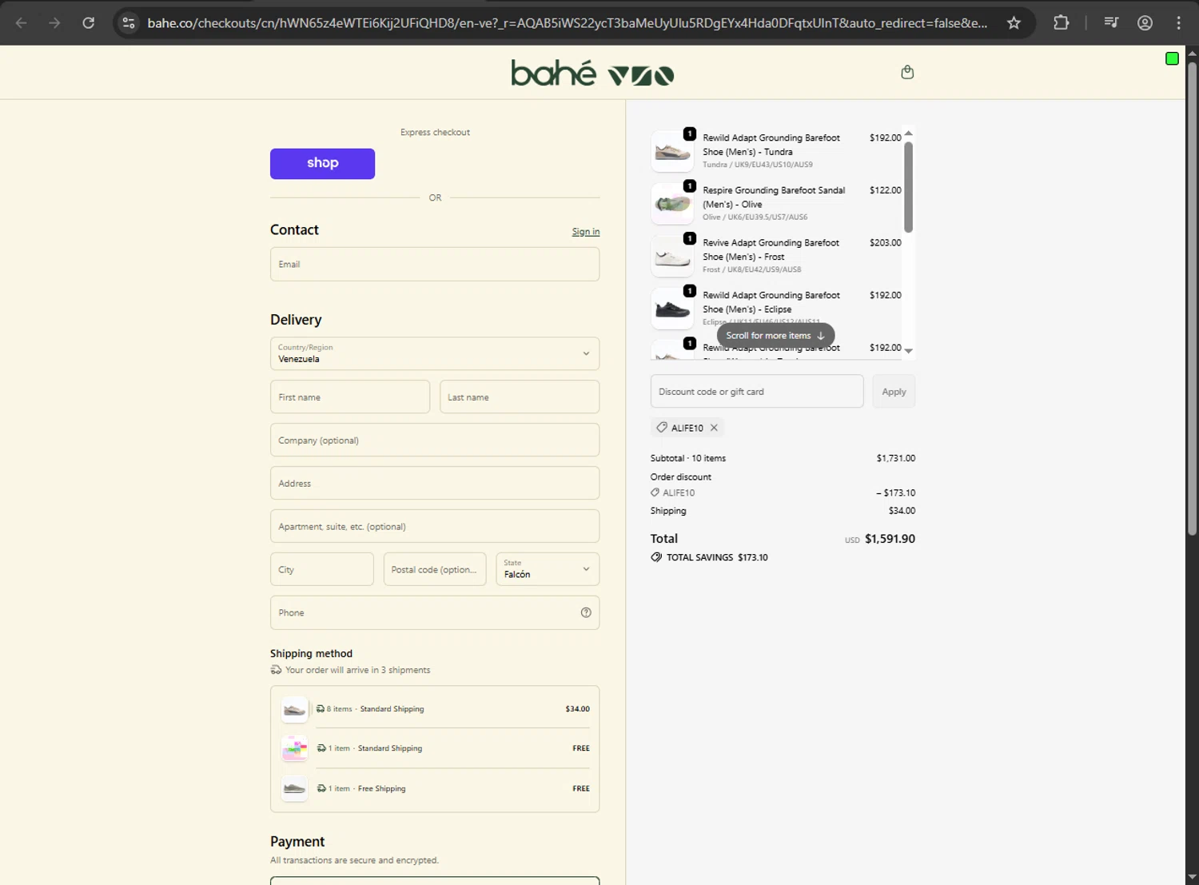The image size is (1199, 885).
Task: Click the tag icon of ALIFE10 chip
Action: click(662, 428)
